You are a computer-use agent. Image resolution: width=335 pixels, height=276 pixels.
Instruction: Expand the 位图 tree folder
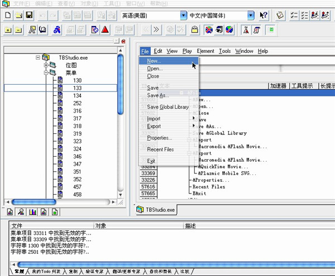(46, 65)
